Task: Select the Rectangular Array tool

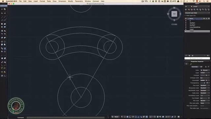Action: point(5,49)
